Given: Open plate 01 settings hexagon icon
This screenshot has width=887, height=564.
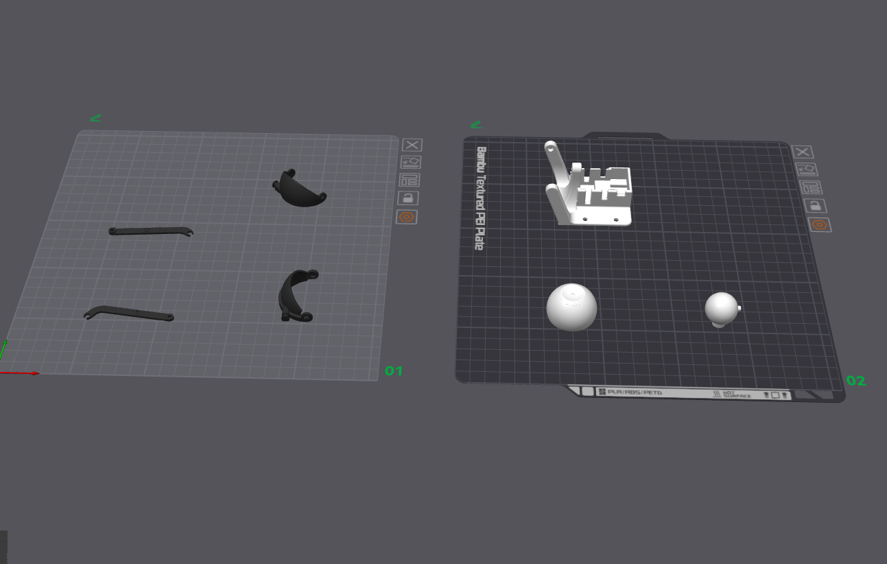Looking at the screenshot, I should click(x=407, y=217).
